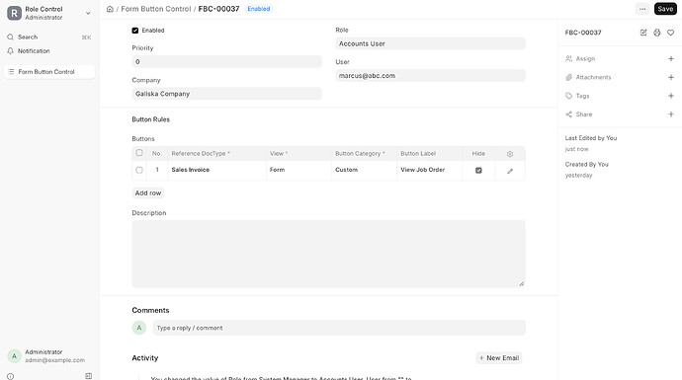
Task: Click the Search magnifier icon in sidebar
Action: tap(11, 37)
